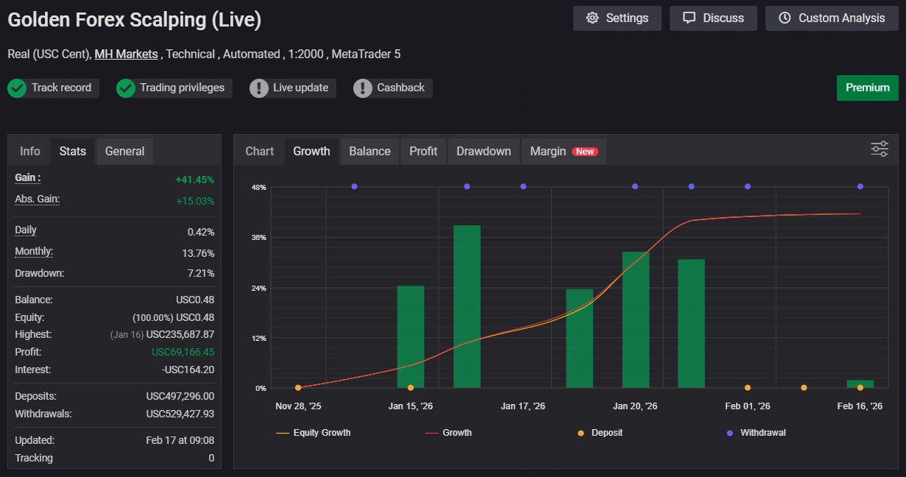The width and height of the screenshot is (906, 477).
Task: Click the Drawdown stat label
Action: tap(40, 273)
